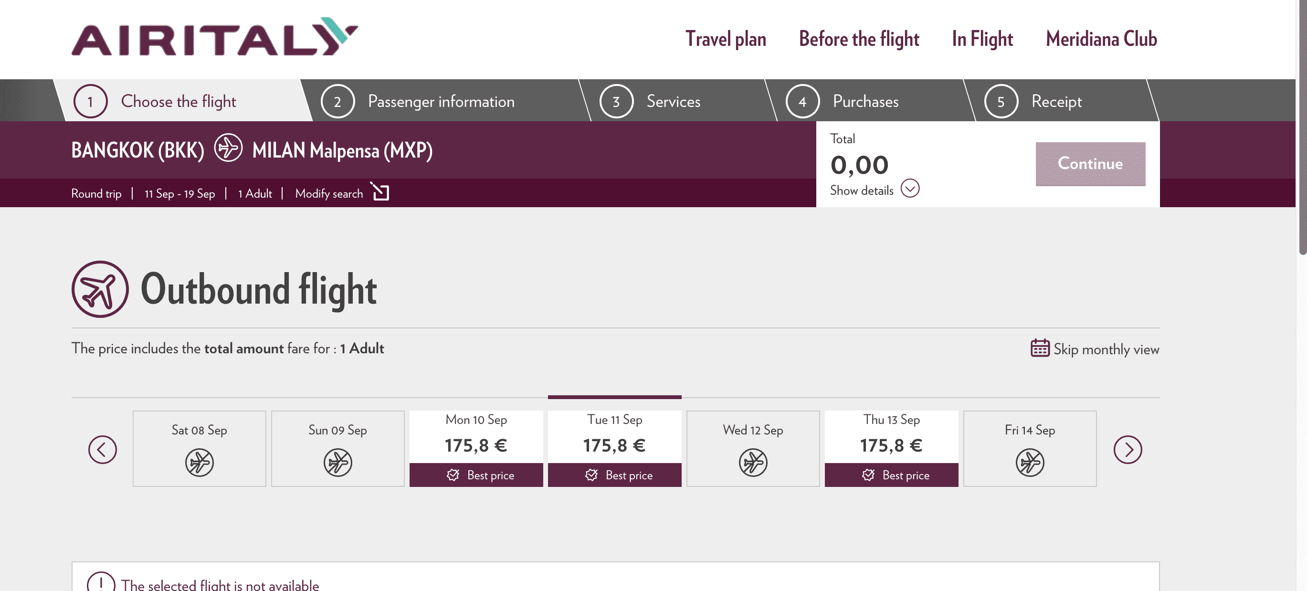Screen dimensions: 1307x591
Task: Switch to the Passenger information step
Action: pyautogui.click(x=441, y=101)
